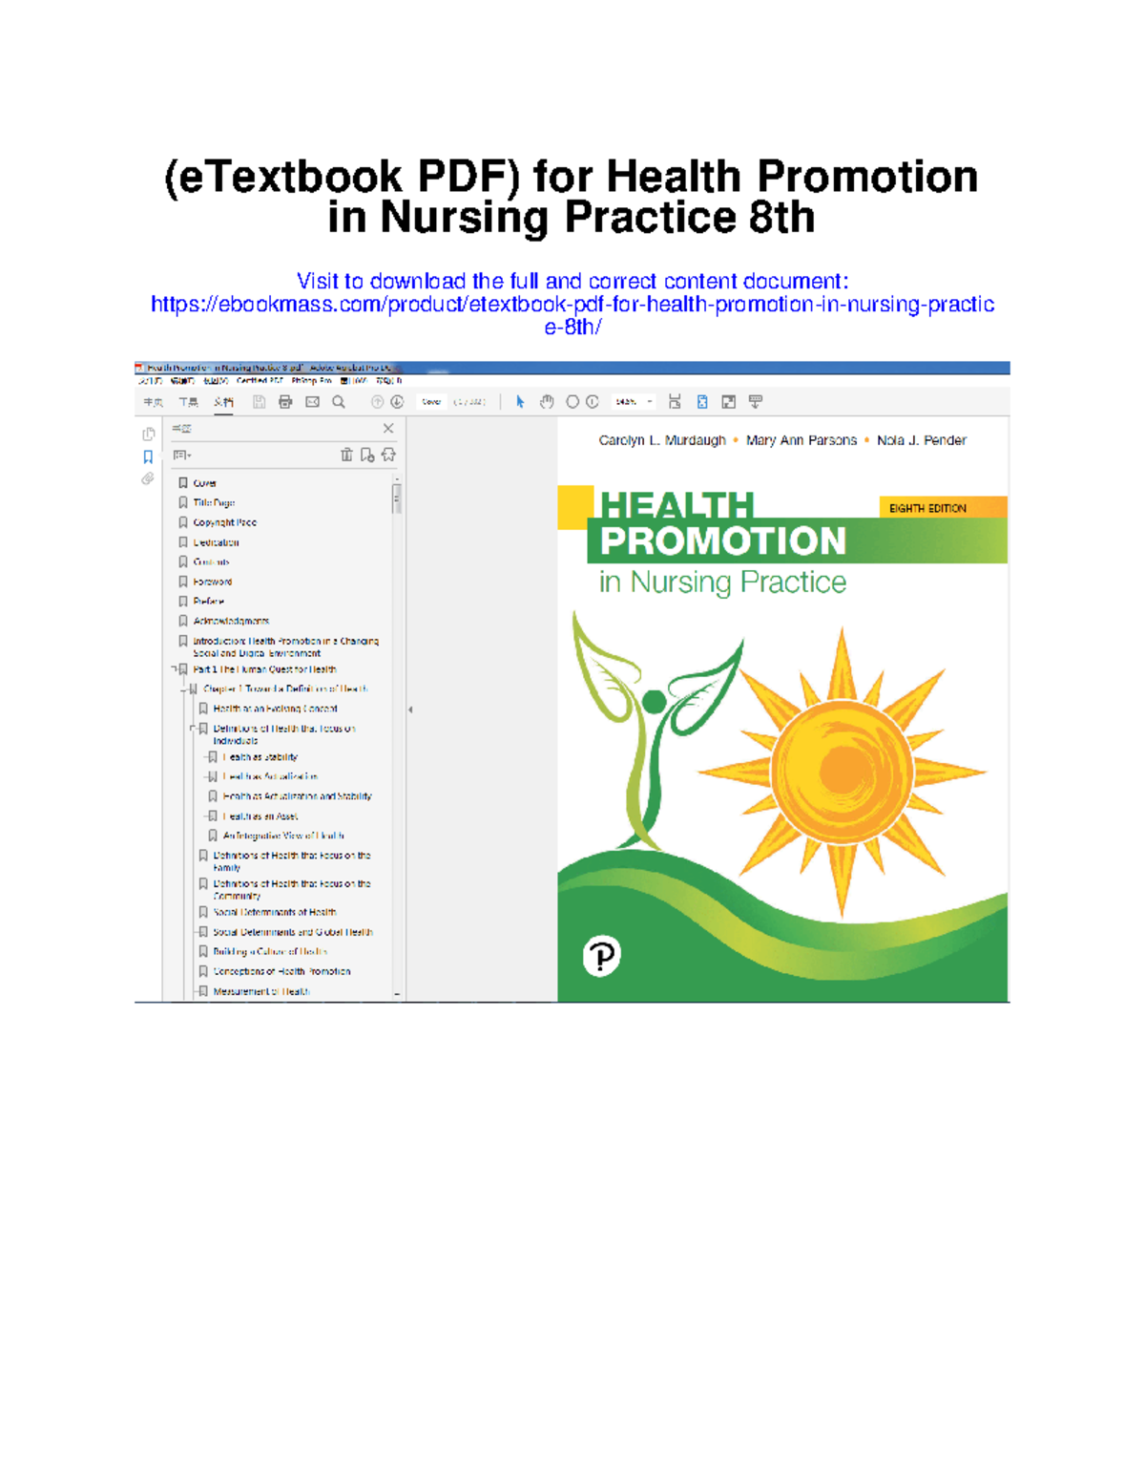
Task: Open the Foreword bookmark
Action: [212, 582]
